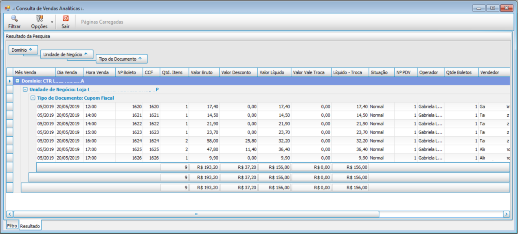Click the Valor Vale Troca column header
The width and height of the screenshot is (518, 234).
coord(311,72)
